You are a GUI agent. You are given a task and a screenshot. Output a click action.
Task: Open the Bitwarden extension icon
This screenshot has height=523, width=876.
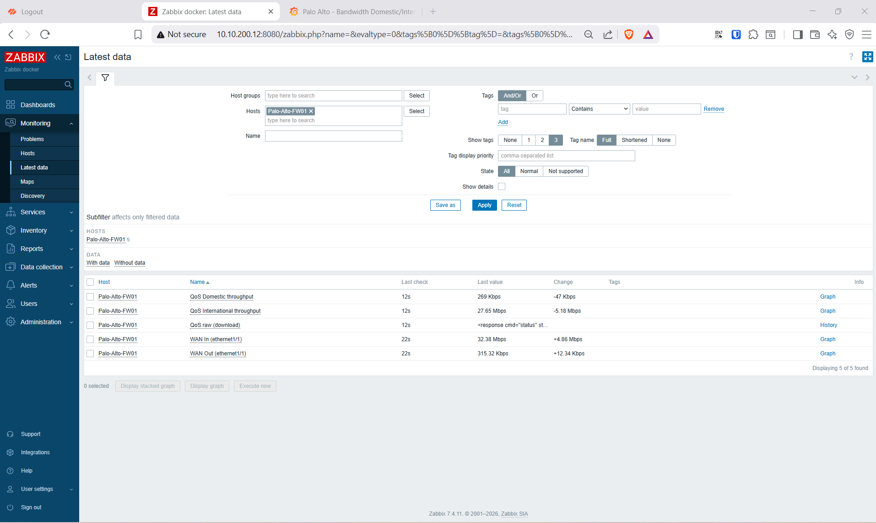pos(736,34)
